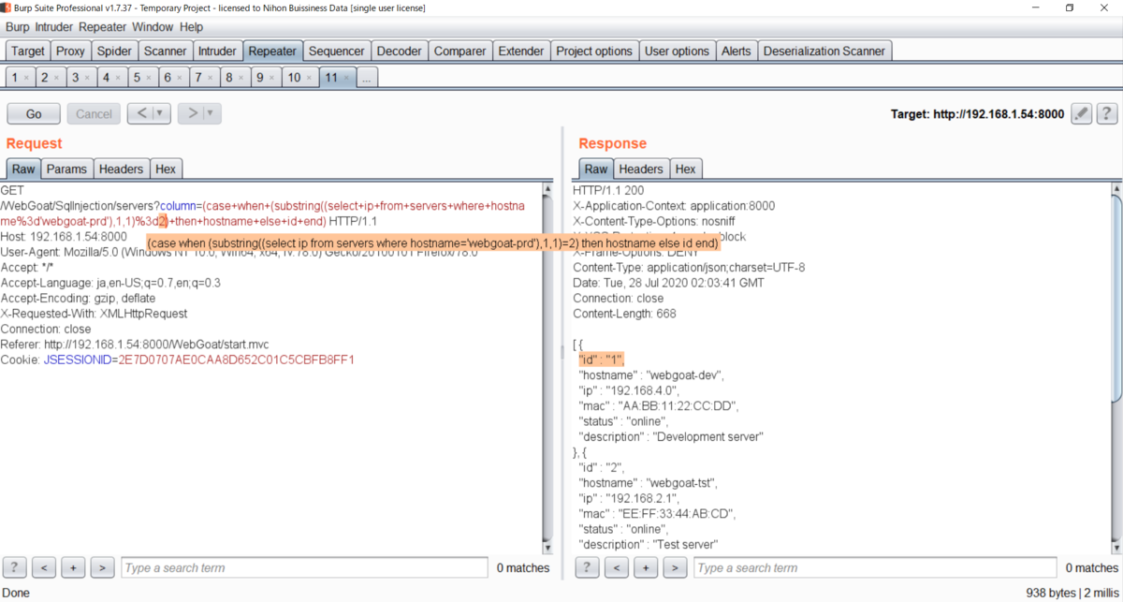Click Request search next match button
Image resolution: width=1123 pixels, height=602 pixels.
pos(102,567)
